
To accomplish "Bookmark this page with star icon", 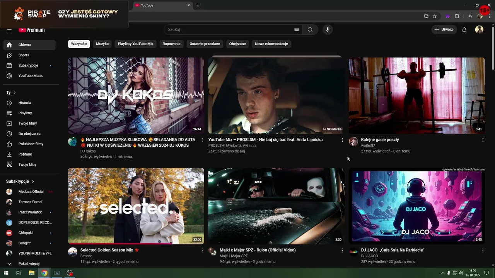I will pos(435,16).
